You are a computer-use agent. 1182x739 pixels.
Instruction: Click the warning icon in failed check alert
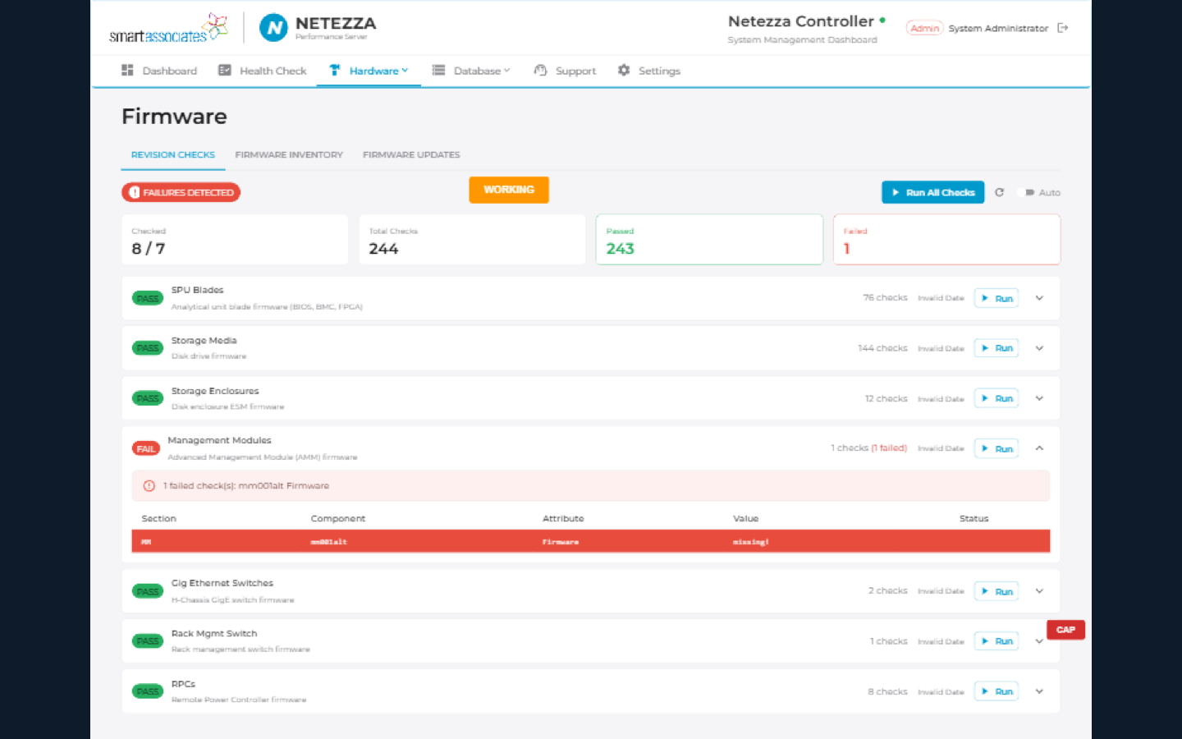pos(149,486)
